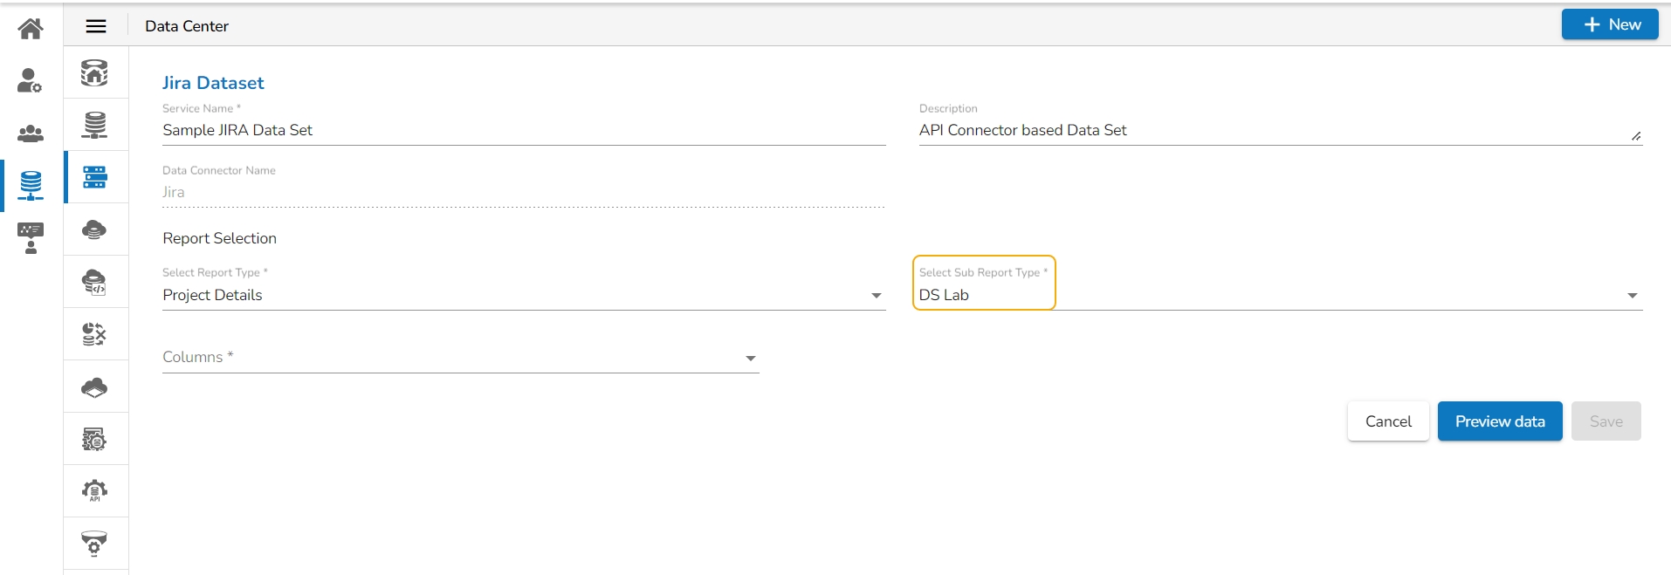
Task: Open the funnel gear filter icon
Action: tap(94, 544)
